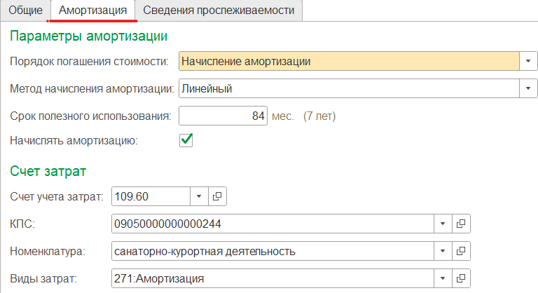Switch to the Общие tab
This screenshot has height=293, width=538.
[x=26, y=11]
